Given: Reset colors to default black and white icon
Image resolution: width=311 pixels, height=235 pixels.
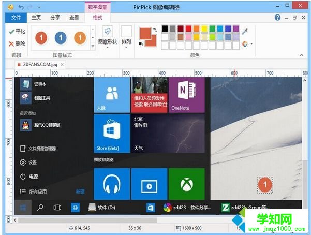Looking at the screenshot, I should pyautogui.click(x=141, y=44).
